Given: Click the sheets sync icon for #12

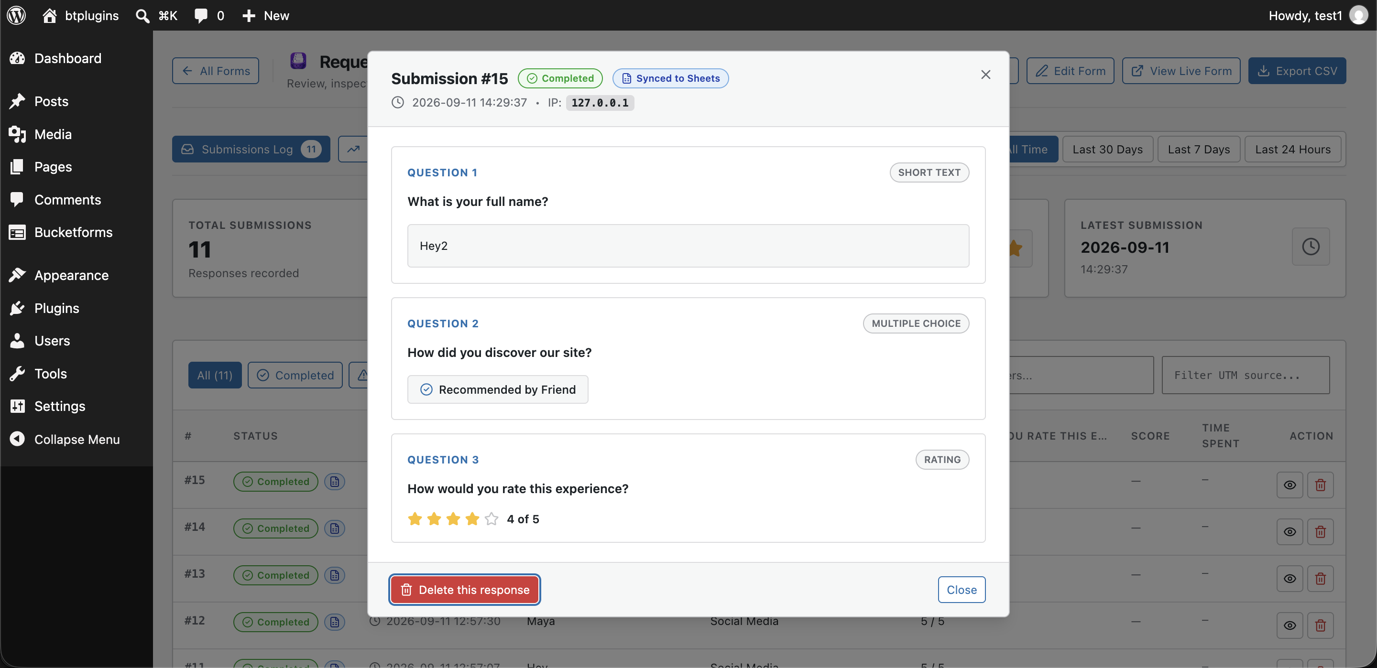Looking at the screenshot, I should [x=335, y=622].
